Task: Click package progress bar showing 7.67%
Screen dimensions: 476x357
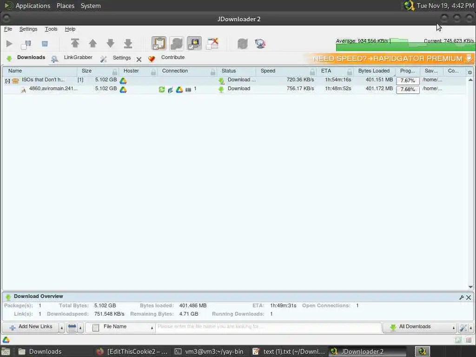Action: [x=408, y=81]
